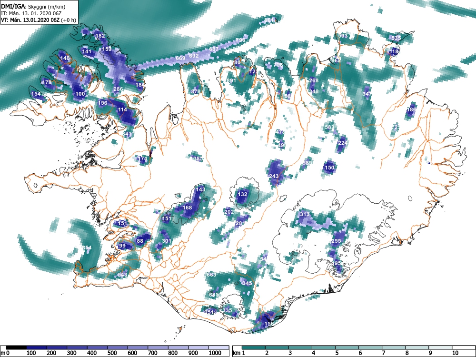Click the visibility value 313
Image resolution: width=476 pixels, height=357 pixels.
pos(305,214)
